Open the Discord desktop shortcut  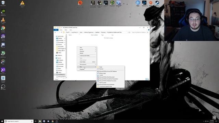(x=3, y=45)
